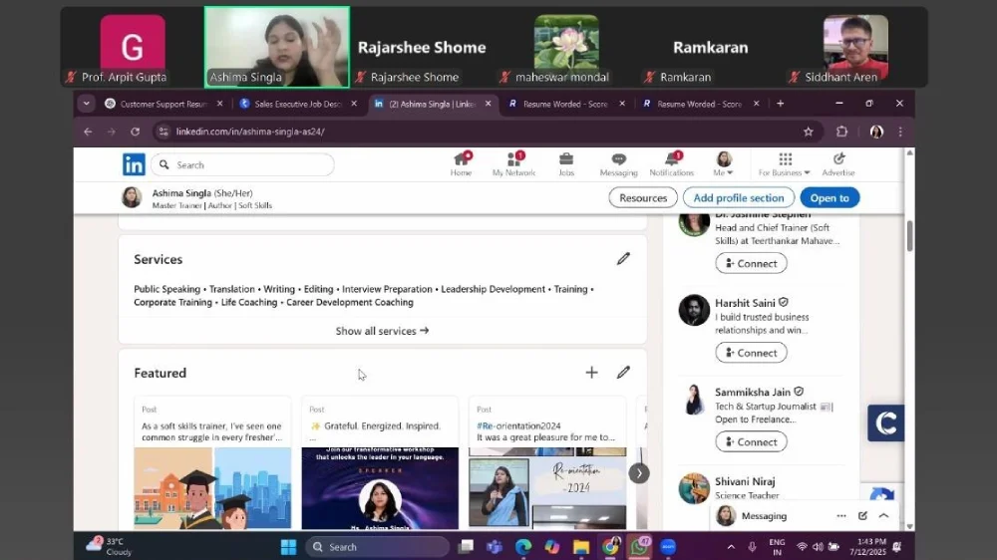Open the Jobs briefcase icon
The image size is (997, 560).
coord(566,159)
